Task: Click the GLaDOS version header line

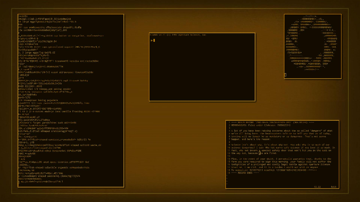Action: [x=178, y=35]
